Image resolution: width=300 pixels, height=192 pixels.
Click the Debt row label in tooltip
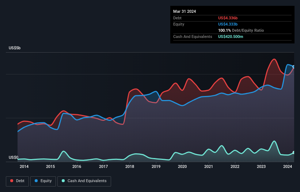coord(177,18)
